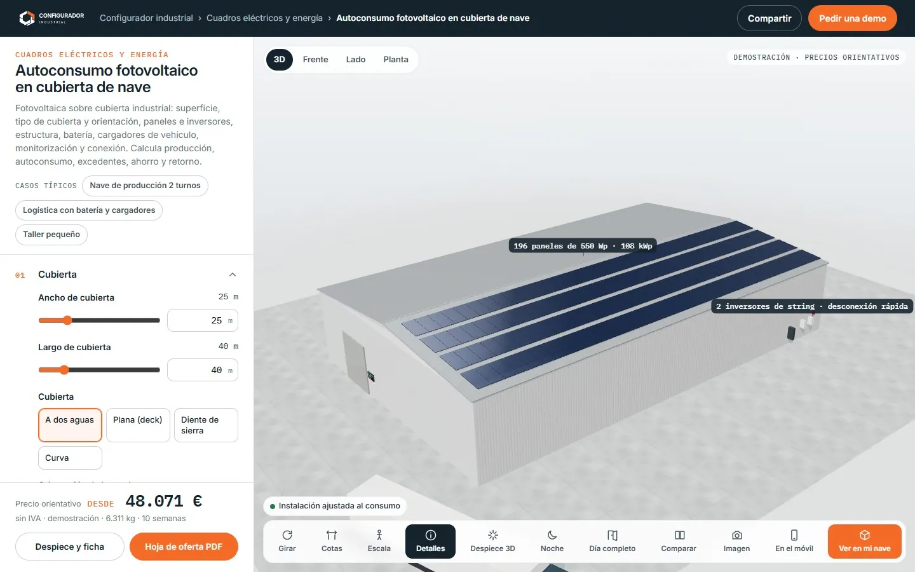Switch to the 3D view tab
915x572 pixels.
pos(280,60)
